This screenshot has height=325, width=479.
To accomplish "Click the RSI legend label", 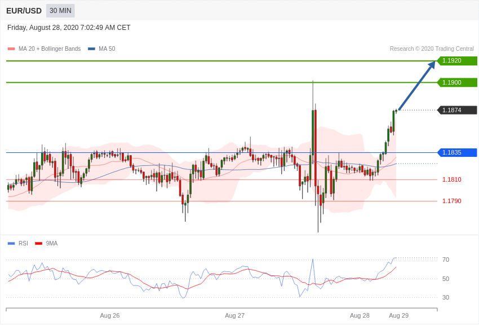I will pyautogui.click(x=23, y=243).
